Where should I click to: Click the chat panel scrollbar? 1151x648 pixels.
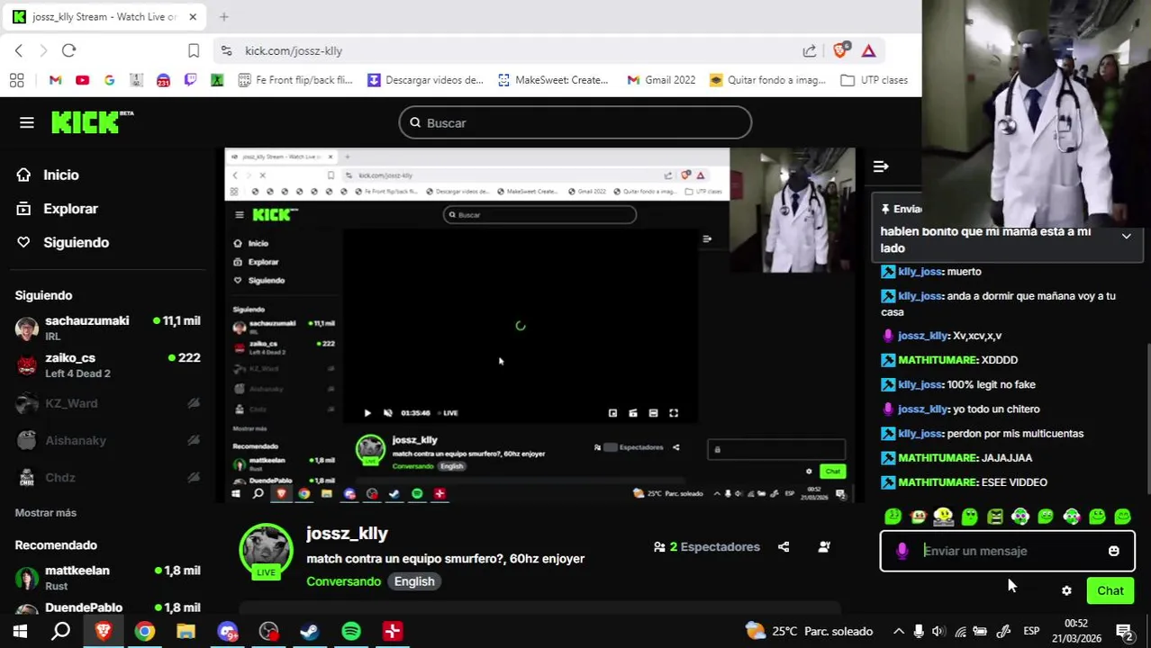1146,418
